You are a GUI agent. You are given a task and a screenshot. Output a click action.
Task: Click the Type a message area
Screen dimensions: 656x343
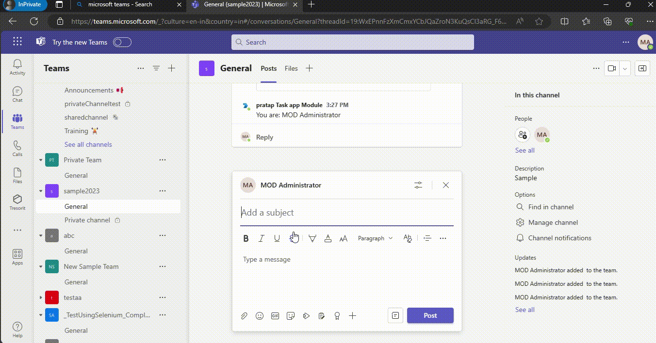click(x=347, y=260)
